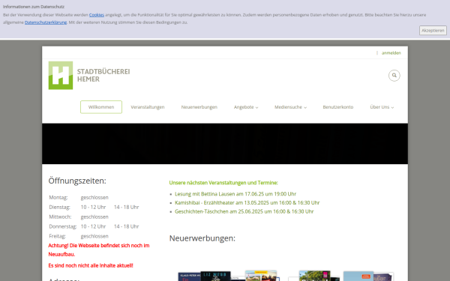Image resolution: width=450 pixels, height=281 pixels.
Task: Open the Kamishibai Erzähltheater event link
Action: click(247, 203)
